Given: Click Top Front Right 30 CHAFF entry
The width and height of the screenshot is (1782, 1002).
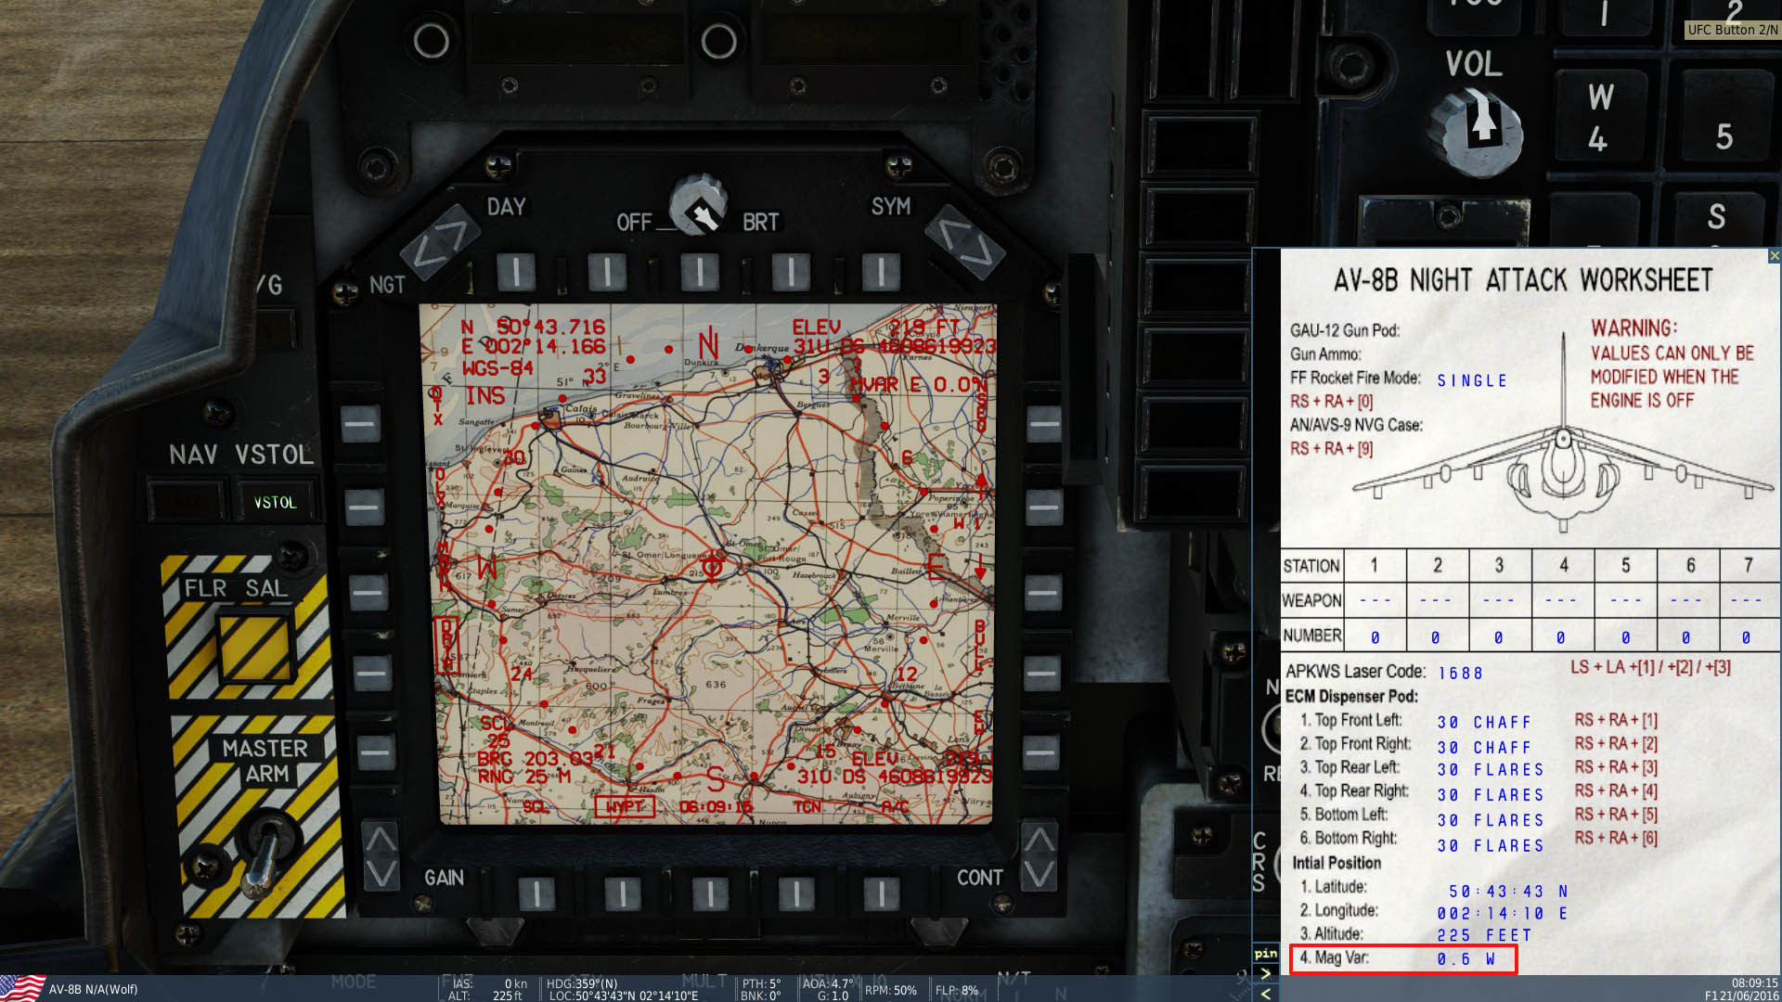Looking at the screenshot, I should 1484,747.
